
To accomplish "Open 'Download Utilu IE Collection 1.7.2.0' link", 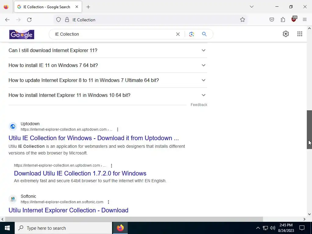I will tap(80, 173).
